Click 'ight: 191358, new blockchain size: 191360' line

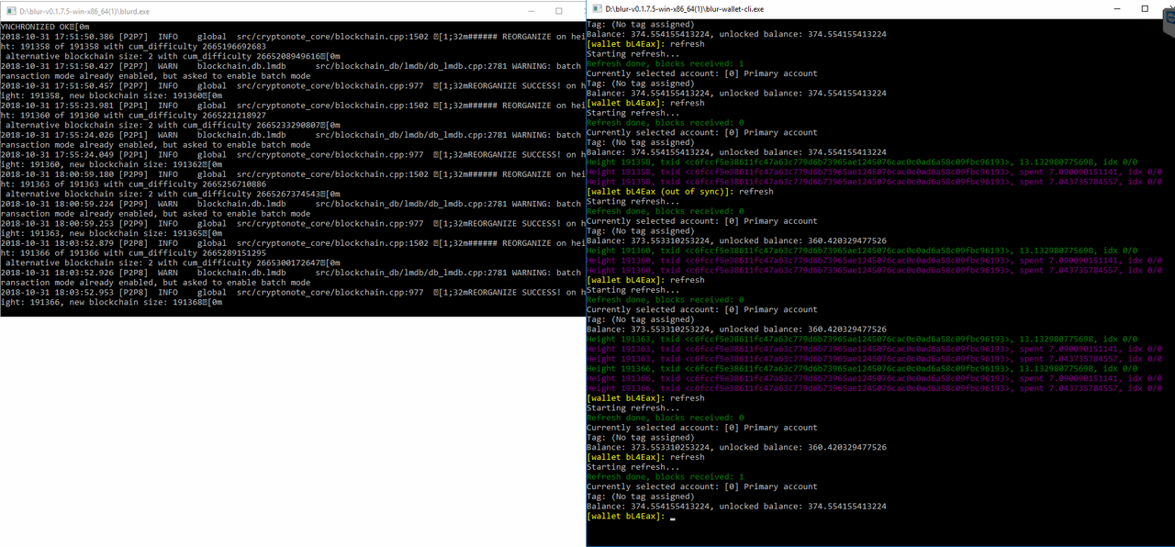point(111,95)
